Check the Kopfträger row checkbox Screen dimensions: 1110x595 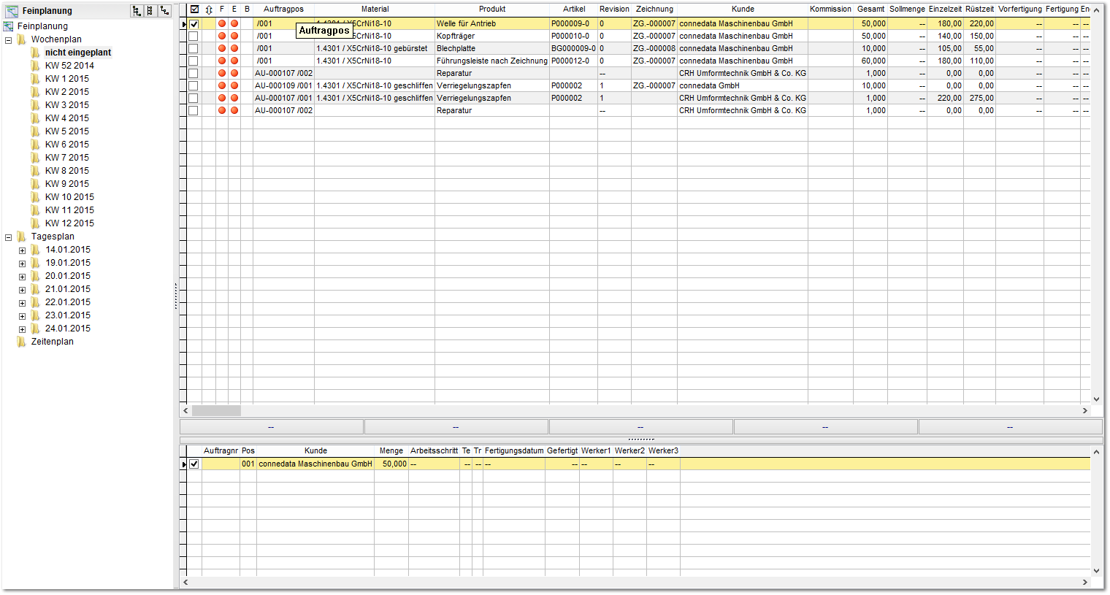[193, 36]
